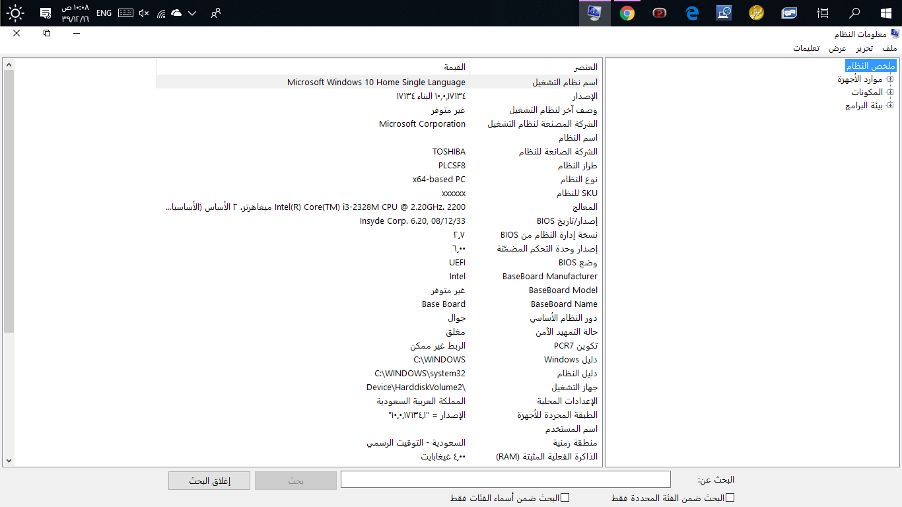Click the بحث find button

point(296,481)
